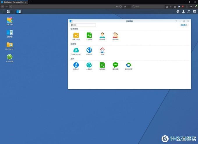Click the browser search box

click(148, 6)
